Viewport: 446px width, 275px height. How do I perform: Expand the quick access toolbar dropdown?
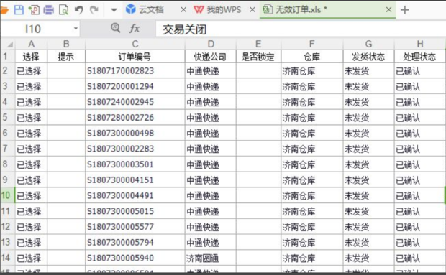114,10
